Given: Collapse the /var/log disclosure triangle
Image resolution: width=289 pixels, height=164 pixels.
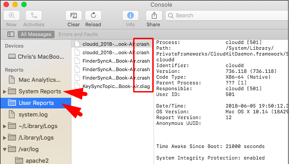Looking at the screenshot, I should [5, 149].
